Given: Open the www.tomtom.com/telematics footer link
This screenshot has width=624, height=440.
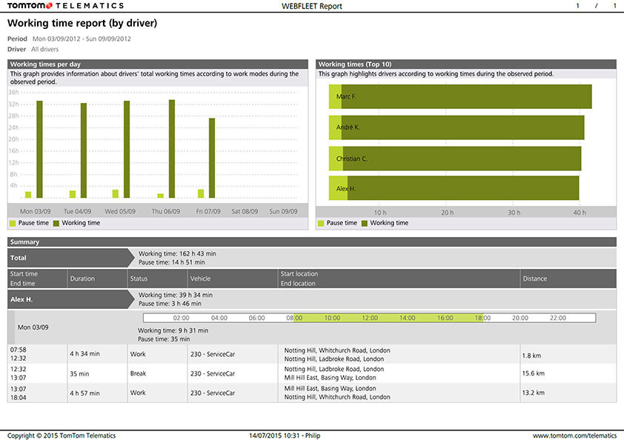Looking at the screenshot, I should [x=574, y=436].
